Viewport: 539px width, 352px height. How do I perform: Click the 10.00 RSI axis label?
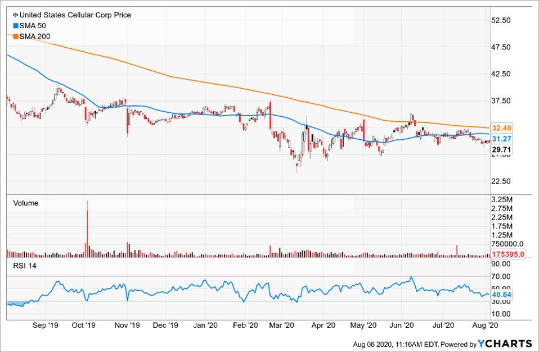[x=501, y=314]
